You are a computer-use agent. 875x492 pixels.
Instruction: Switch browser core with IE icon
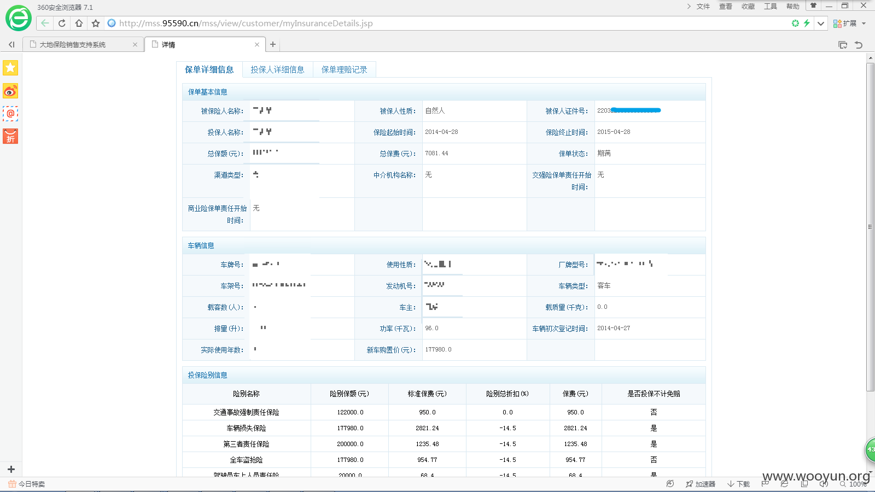[x=784, y=484]
